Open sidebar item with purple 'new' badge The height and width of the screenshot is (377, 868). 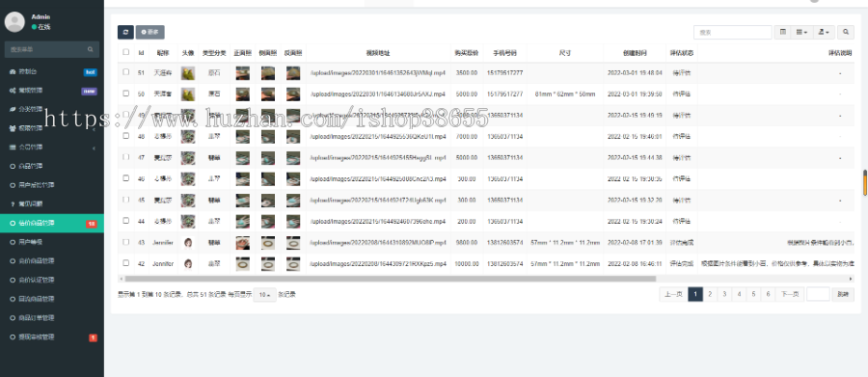pyautogui.click(x=52, y=91)
